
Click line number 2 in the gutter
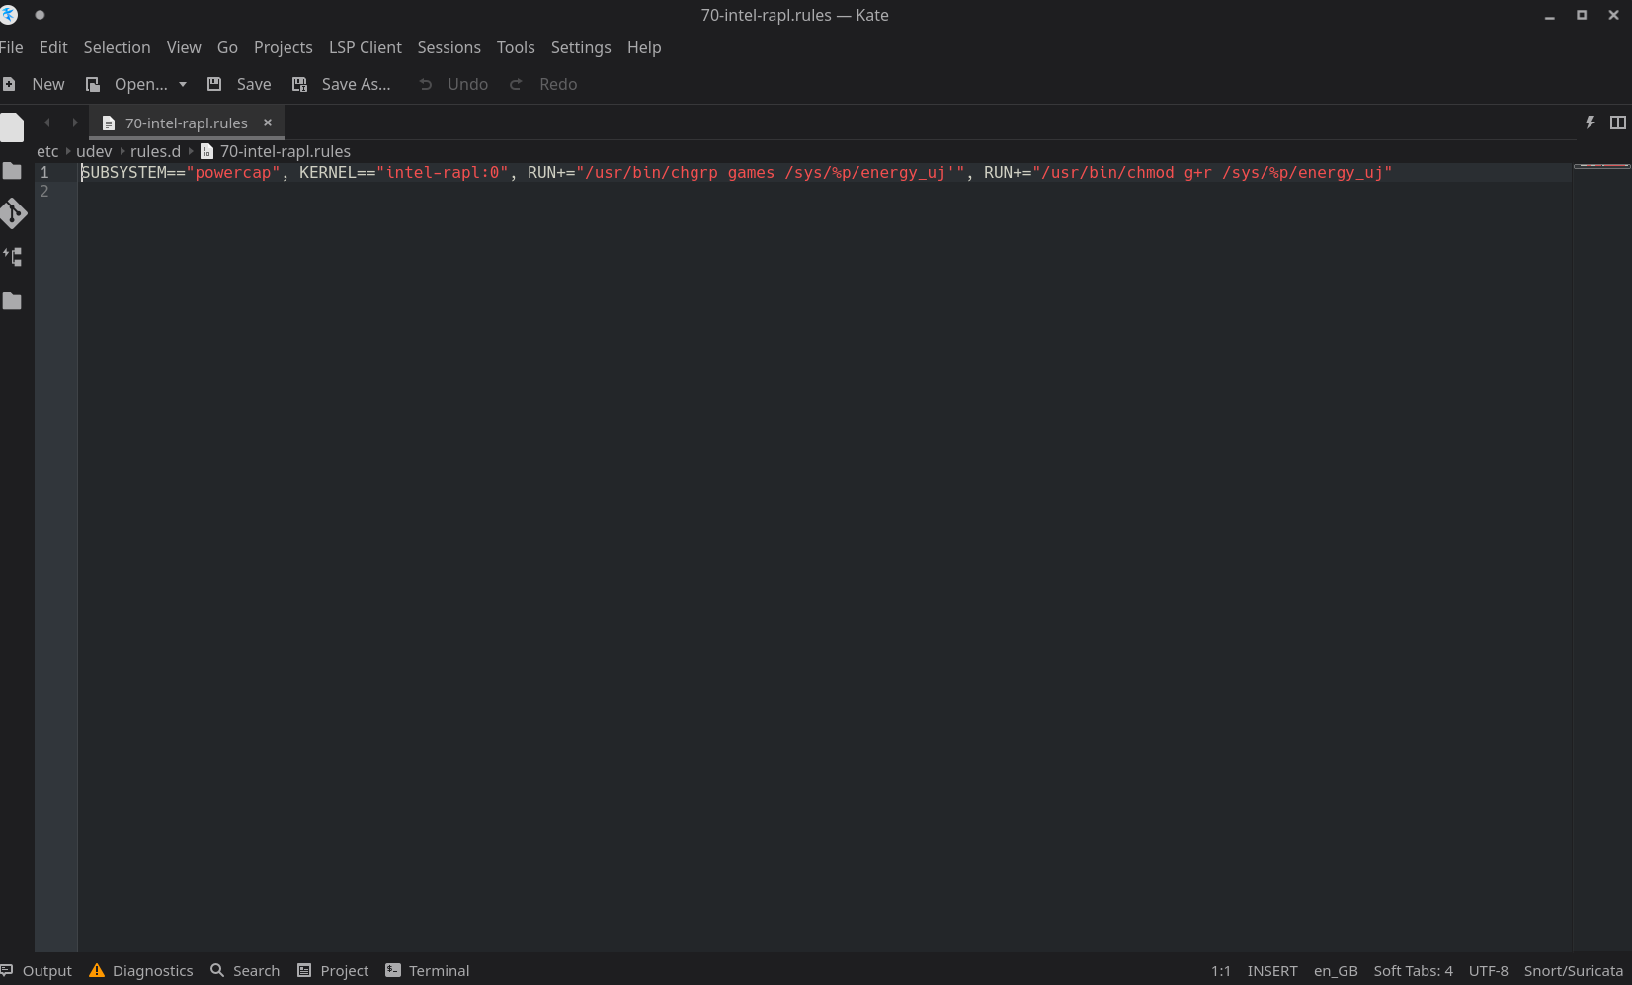[x=44, y=191]
